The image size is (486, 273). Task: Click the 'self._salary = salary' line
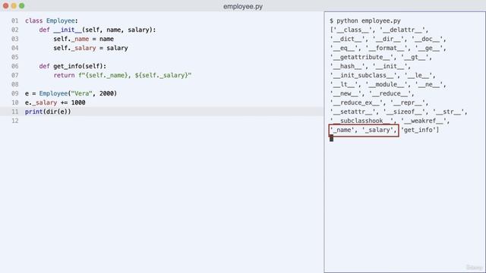(90, 48)
